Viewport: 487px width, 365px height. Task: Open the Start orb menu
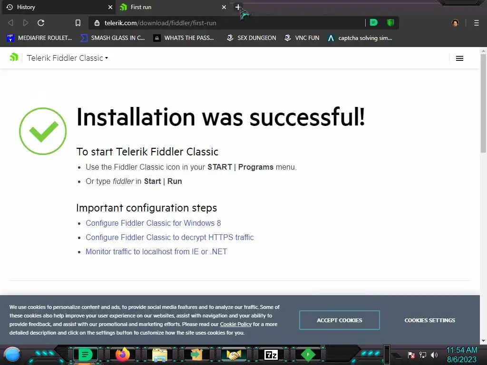point(12,355)
